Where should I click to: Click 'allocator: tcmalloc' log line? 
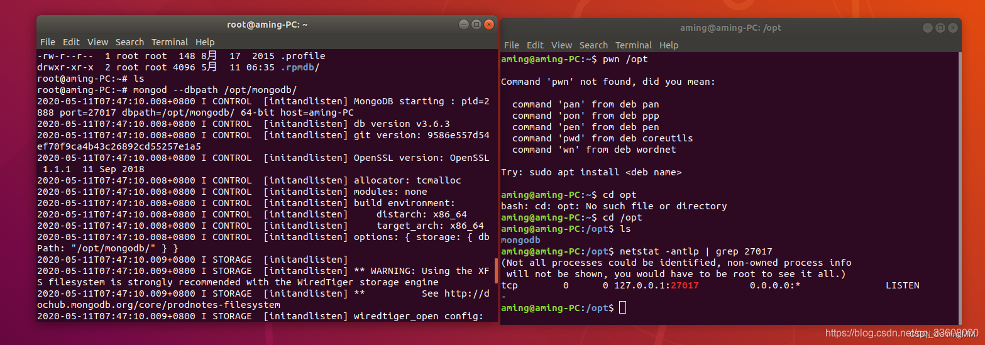[407, 180]
